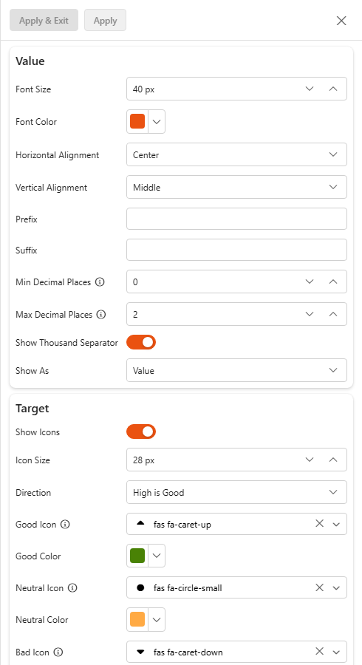Image resolution: width=362 pixels, height=665 pixels.
Task: Click the Neutral Icon info symbol
Action: point(72,588)
